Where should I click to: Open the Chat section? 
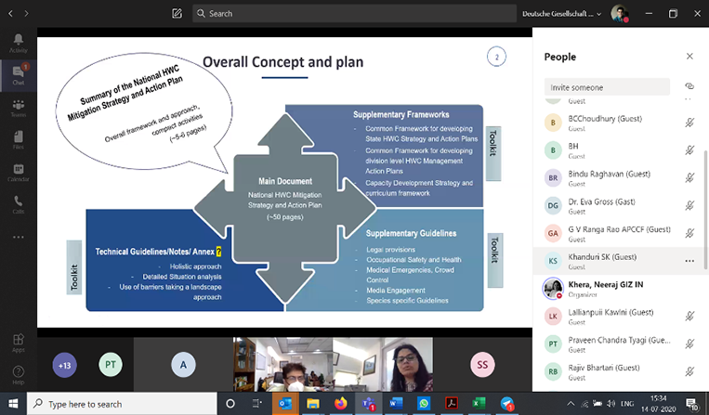coord(18,75)
